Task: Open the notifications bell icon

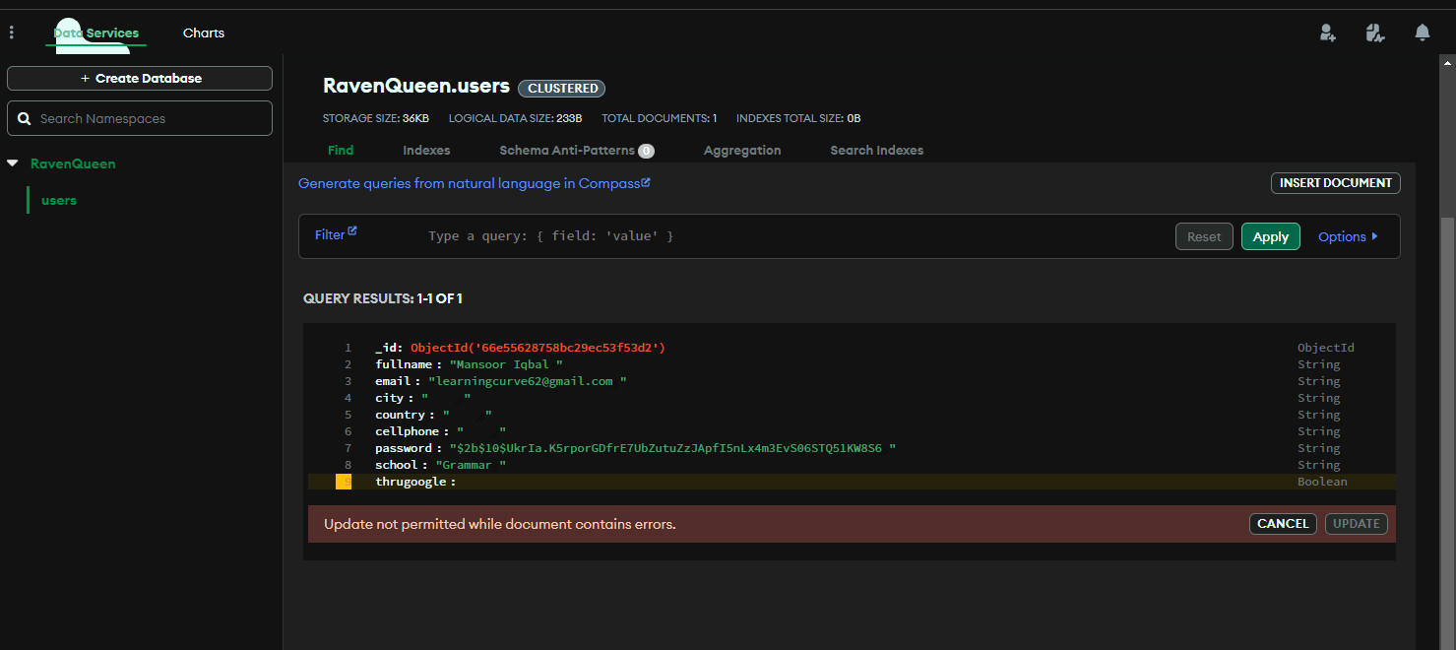Action: [x=1423, y=32]
